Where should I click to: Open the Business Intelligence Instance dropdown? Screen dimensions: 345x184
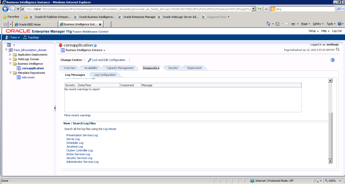coord(85,50)
